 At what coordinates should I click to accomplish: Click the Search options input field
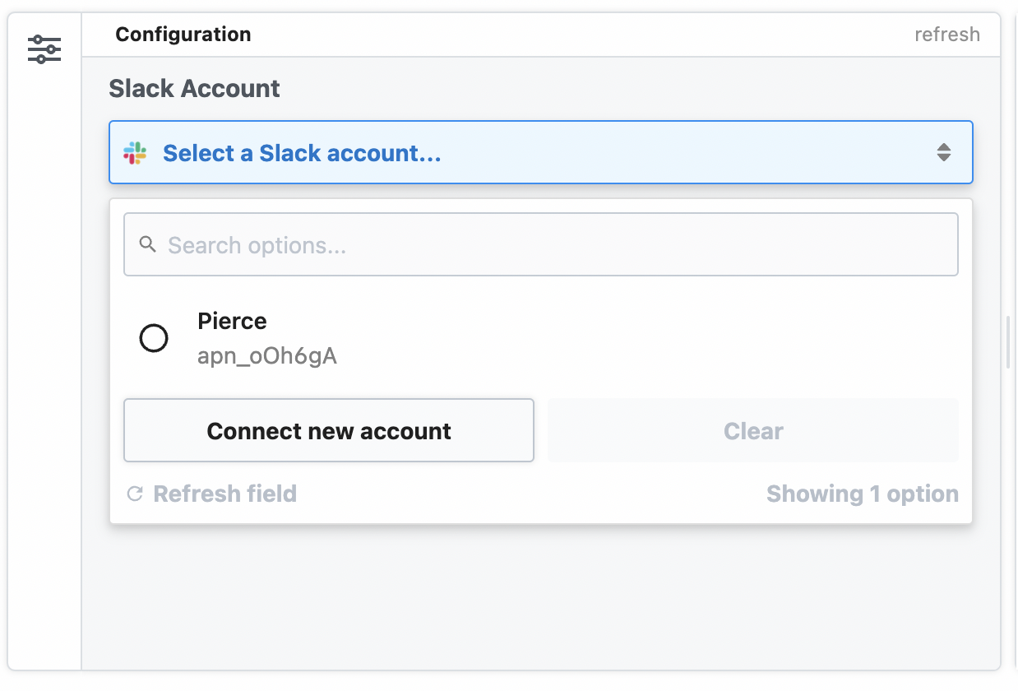point(540,243)
